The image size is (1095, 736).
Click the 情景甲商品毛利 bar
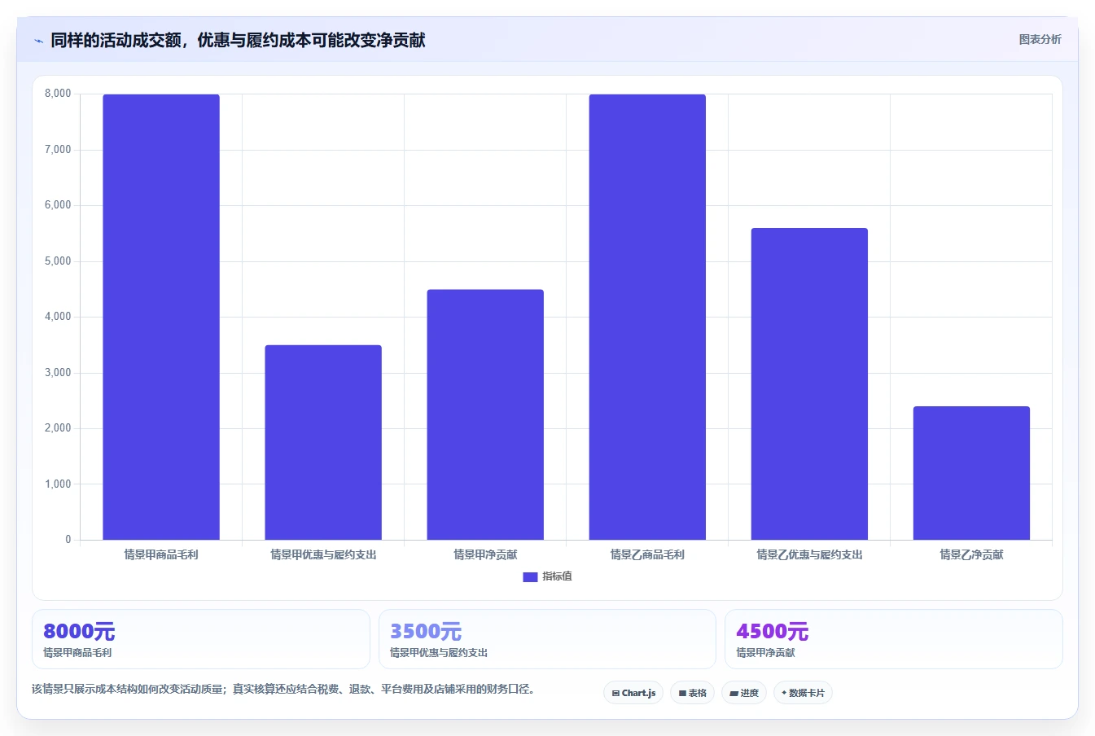(x=161, y=317)
